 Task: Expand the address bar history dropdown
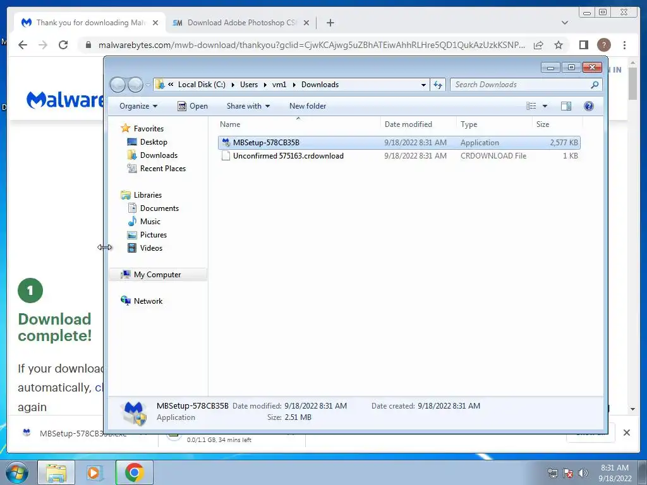(423, 85)
